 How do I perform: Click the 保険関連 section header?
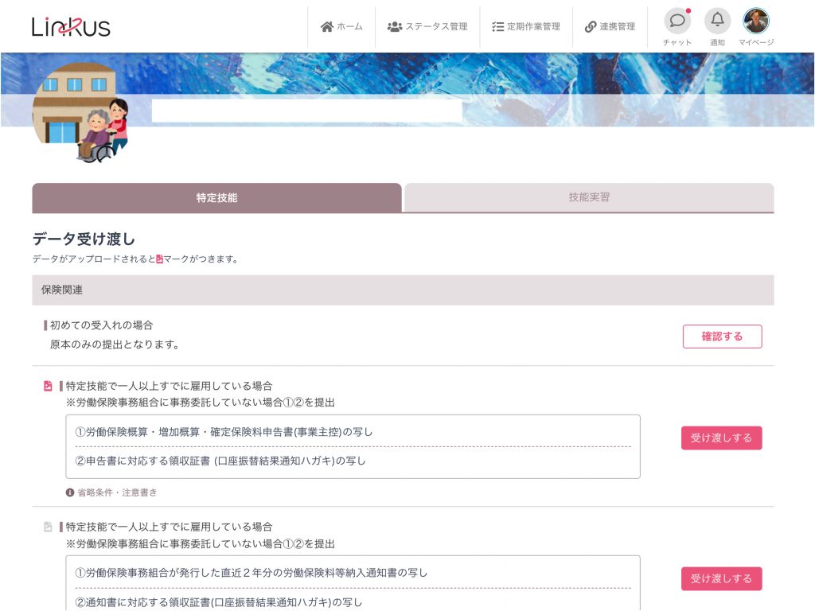403,290
